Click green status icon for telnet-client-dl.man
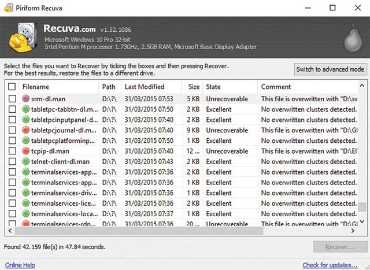This screenshot has height=270, width=370. pyautogui.click(x=26, y=161)
